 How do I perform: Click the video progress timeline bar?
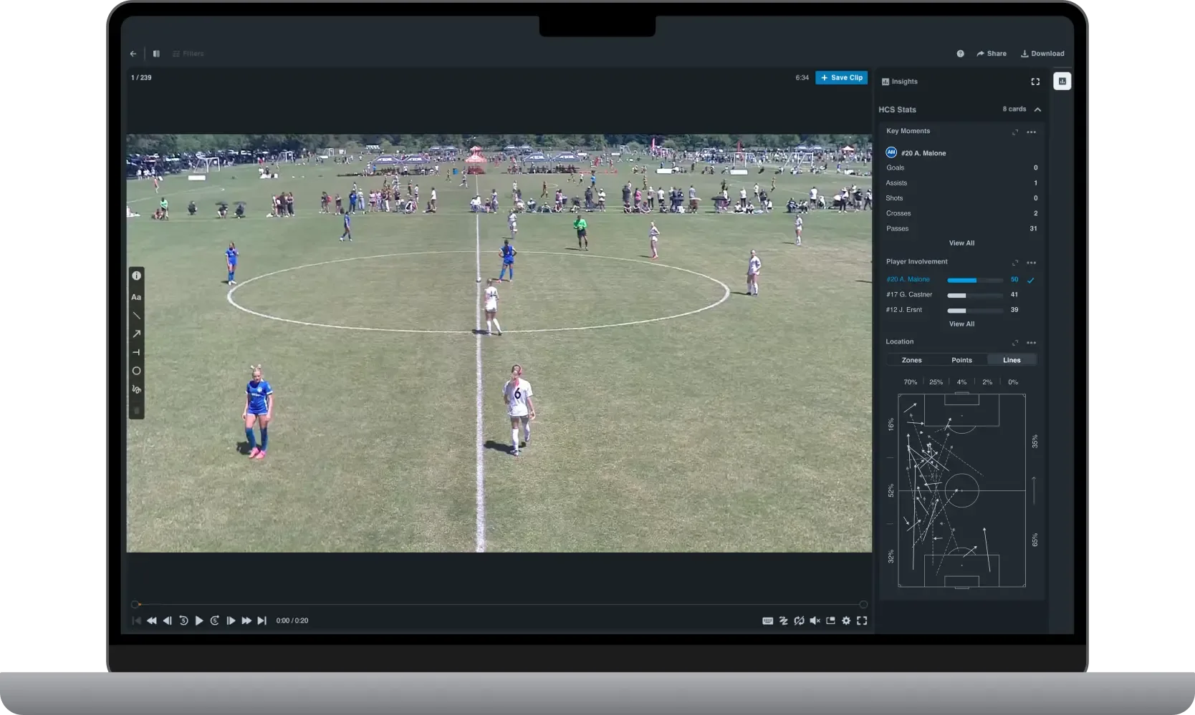pyautogui.click(x=499, y=605)
